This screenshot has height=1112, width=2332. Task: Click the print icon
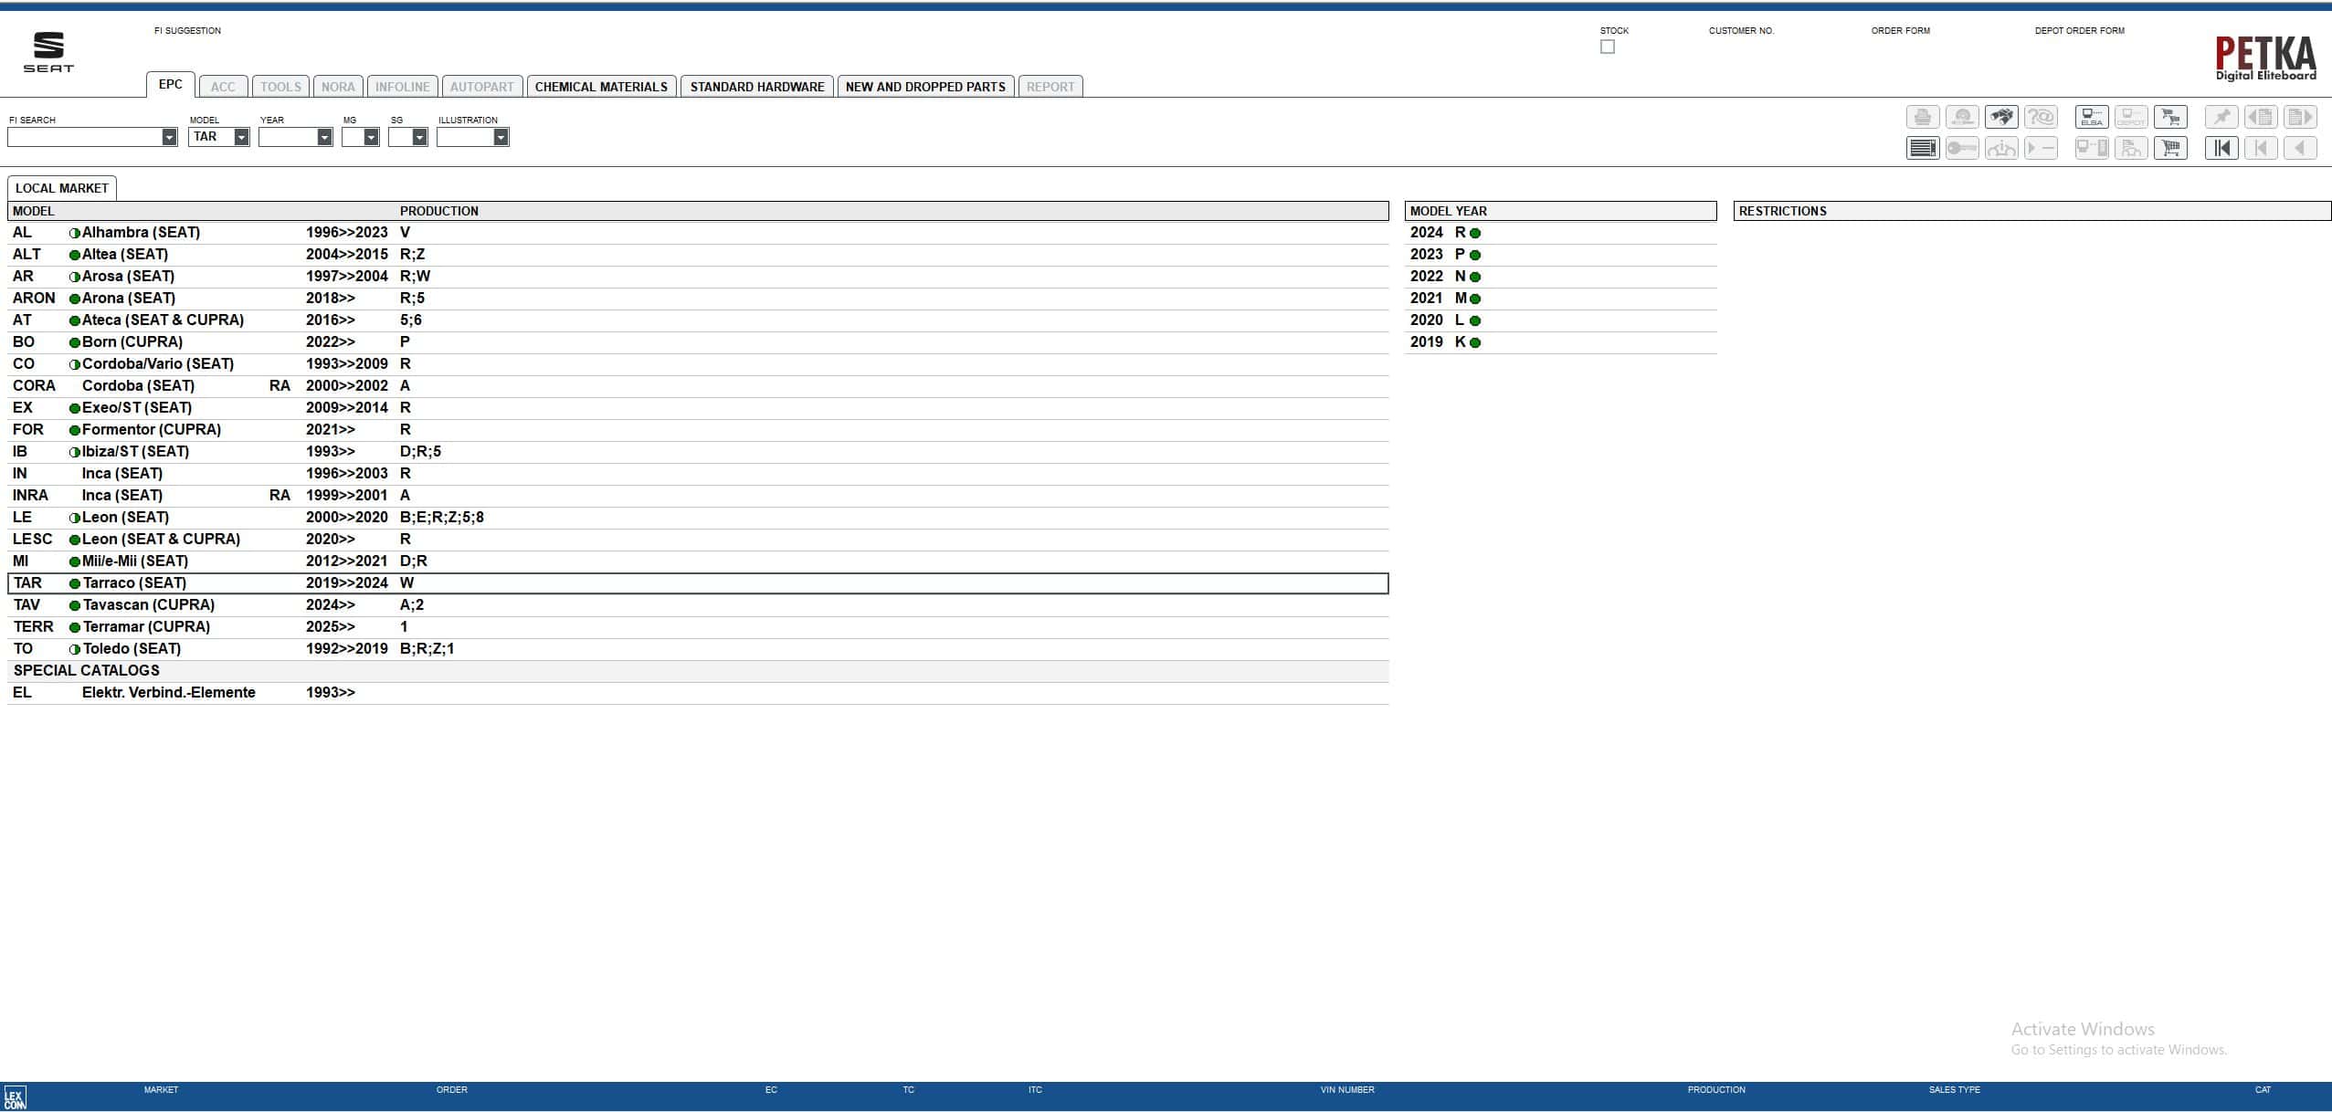[1923, 117]
